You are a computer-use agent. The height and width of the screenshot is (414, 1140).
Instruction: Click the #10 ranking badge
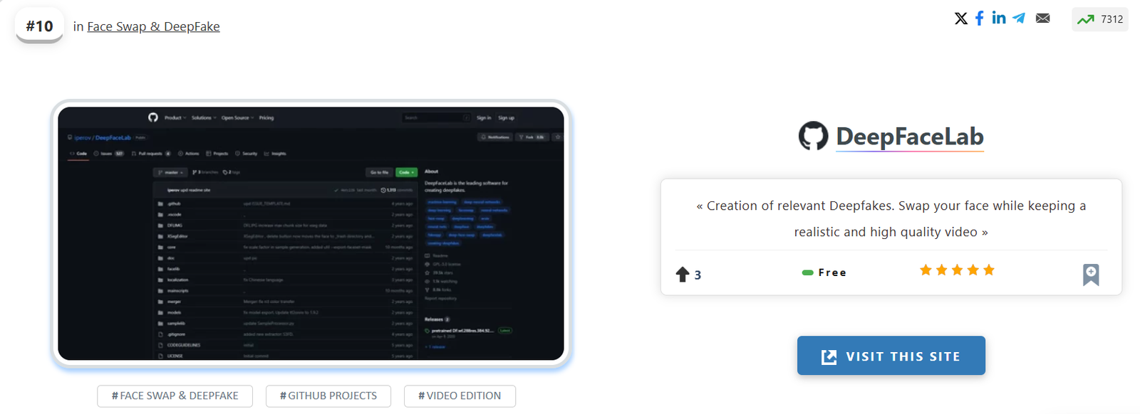tap(39, 26)
